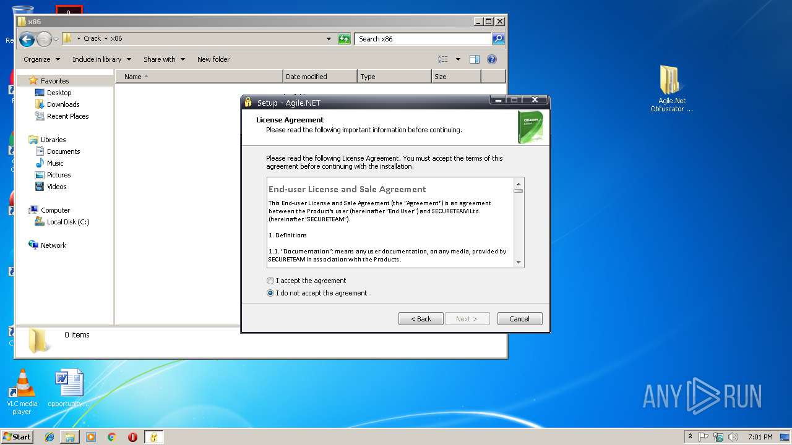Click the volume tray icon
792x445 pixels.
pos(733,437)
